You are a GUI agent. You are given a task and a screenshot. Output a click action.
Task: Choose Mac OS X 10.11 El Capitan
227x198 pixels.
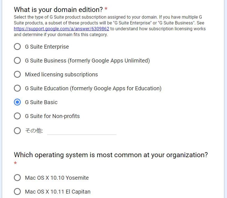17,192
